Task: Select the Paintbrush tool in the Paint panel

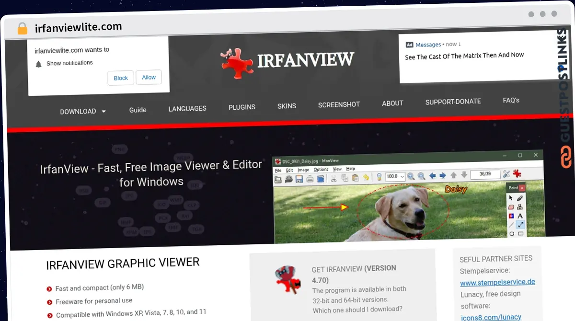Action: coord(520,198)
